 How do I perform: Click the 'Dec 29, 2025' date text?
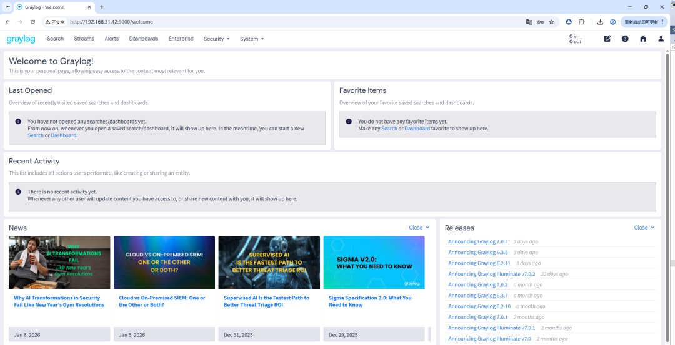pyautogui.click(x=343, y=335)
